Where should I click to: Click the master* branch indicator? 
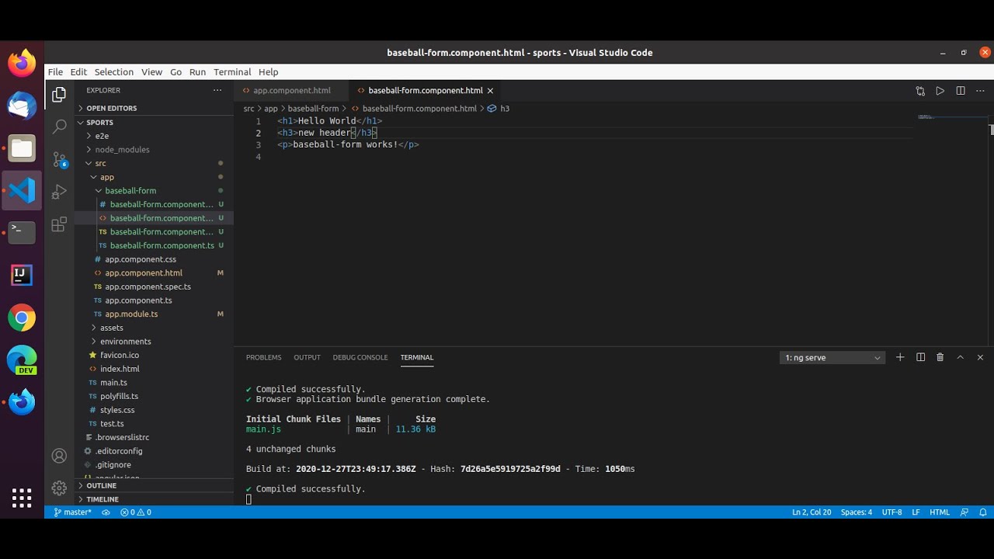click(72, 512)
